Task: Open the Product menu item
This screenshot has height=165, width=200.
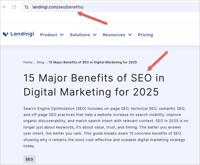Action: point(49,35)
